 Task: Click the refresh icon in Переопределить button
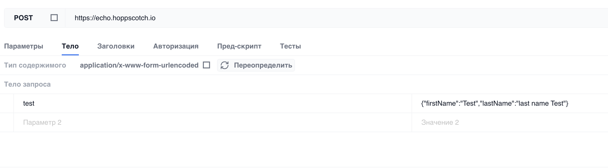coord(225,65)
